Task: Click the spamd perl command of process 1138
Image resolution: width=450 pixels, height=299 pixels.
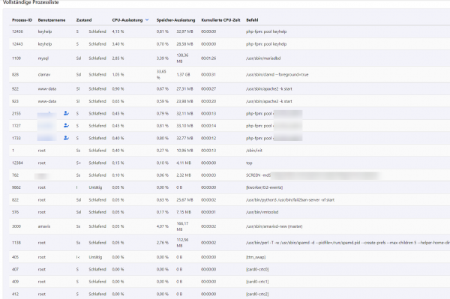Action: 348,243
